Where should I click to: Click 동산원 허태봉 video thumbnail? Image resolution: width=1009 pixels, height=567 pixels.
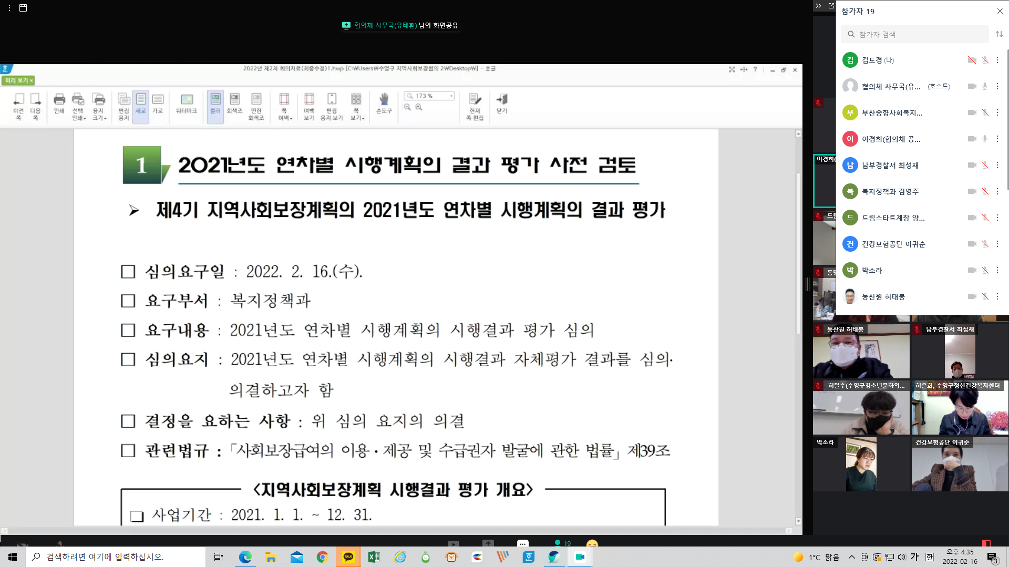click(x=861, y=351)
